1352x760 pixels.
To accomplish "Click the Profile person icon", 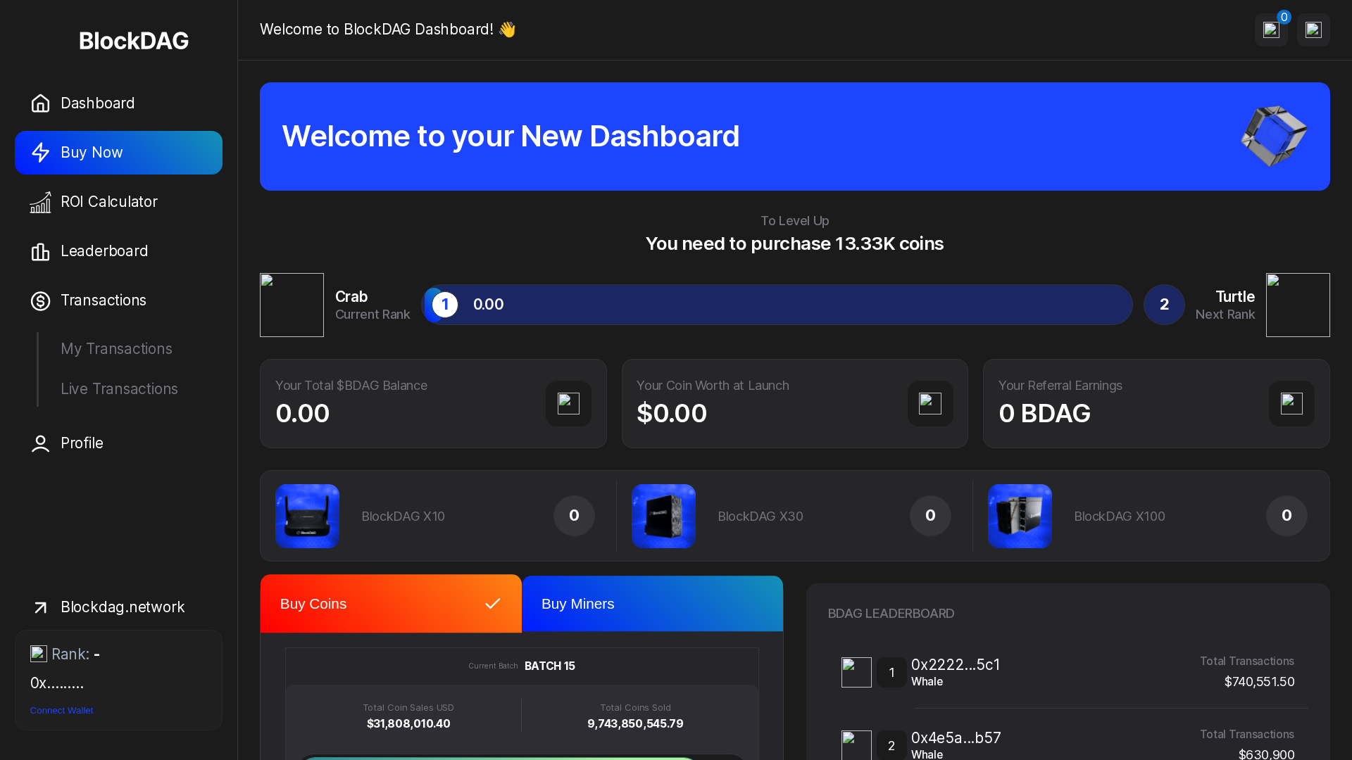I will [40, 443].
